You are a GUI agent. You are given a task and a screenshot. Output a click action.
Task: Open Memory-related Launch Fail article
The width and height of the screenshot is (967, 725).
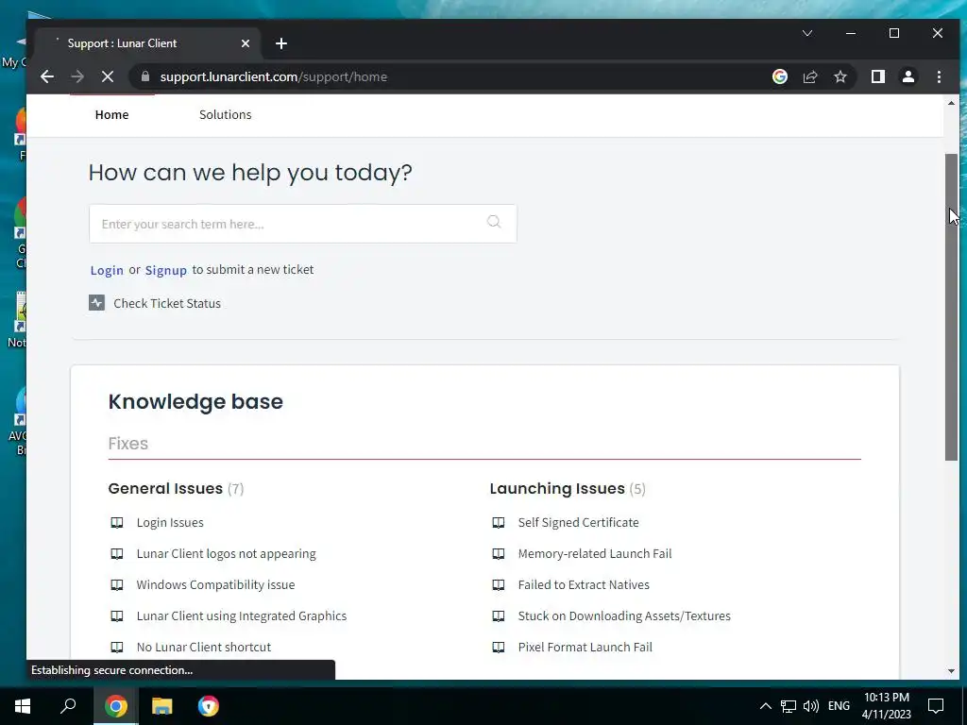pyautogui.click(x=595, y=553)
